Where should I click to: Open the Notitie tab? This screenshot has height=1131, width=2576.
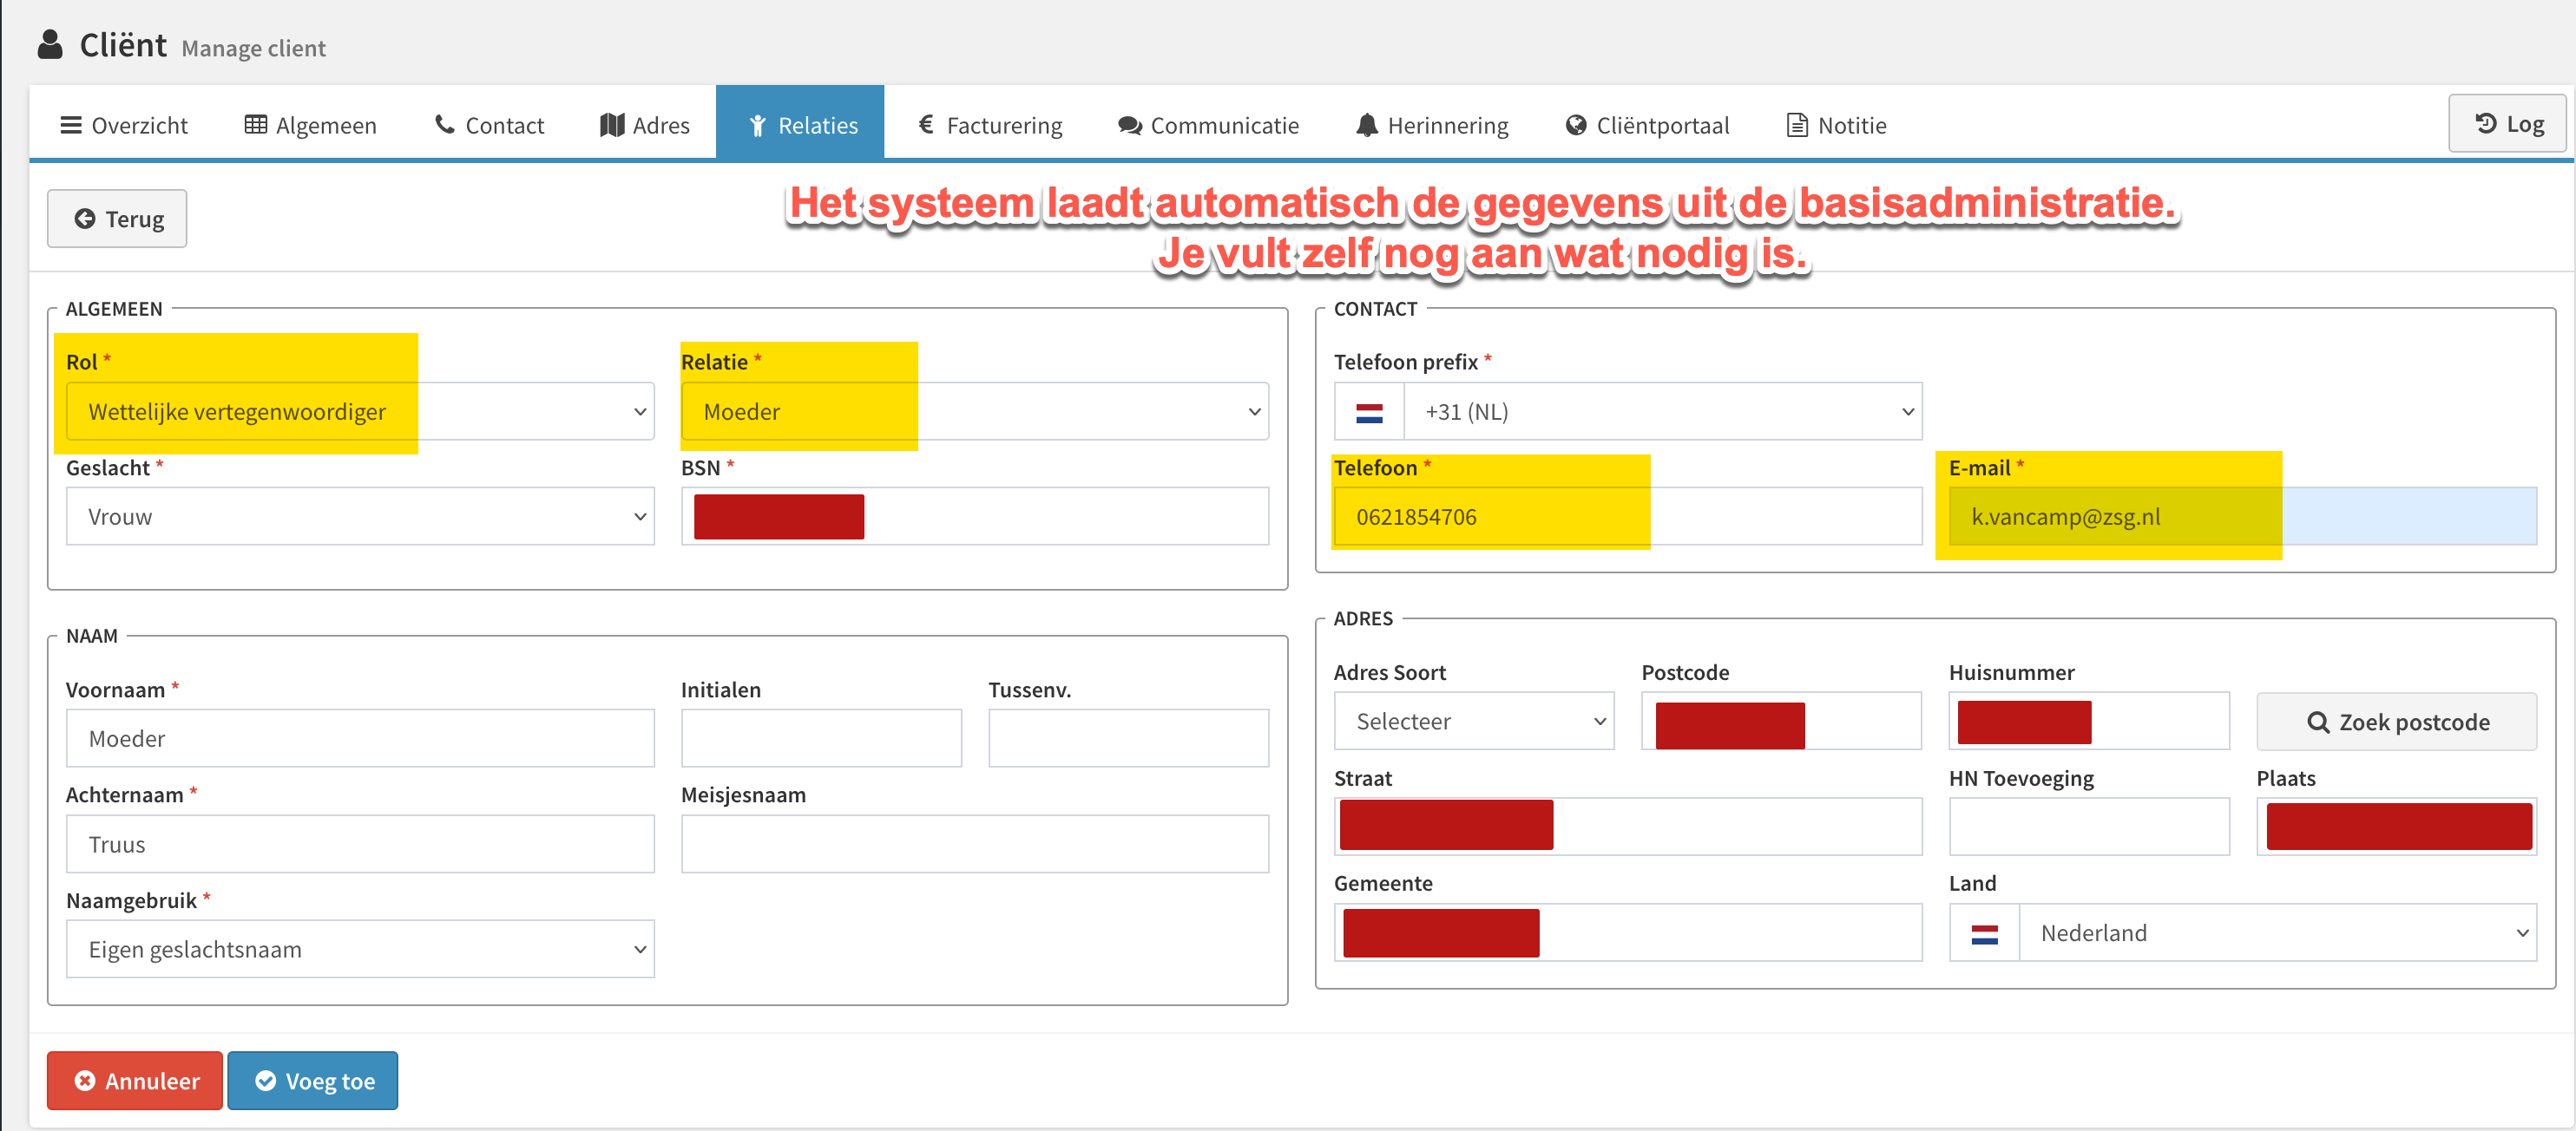click(x=1837, y=125)
